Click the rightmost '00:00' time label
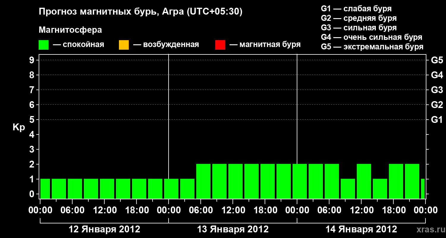Image resolution: width=446 pixels, height=238 pixels. click(x=425, y=210)
